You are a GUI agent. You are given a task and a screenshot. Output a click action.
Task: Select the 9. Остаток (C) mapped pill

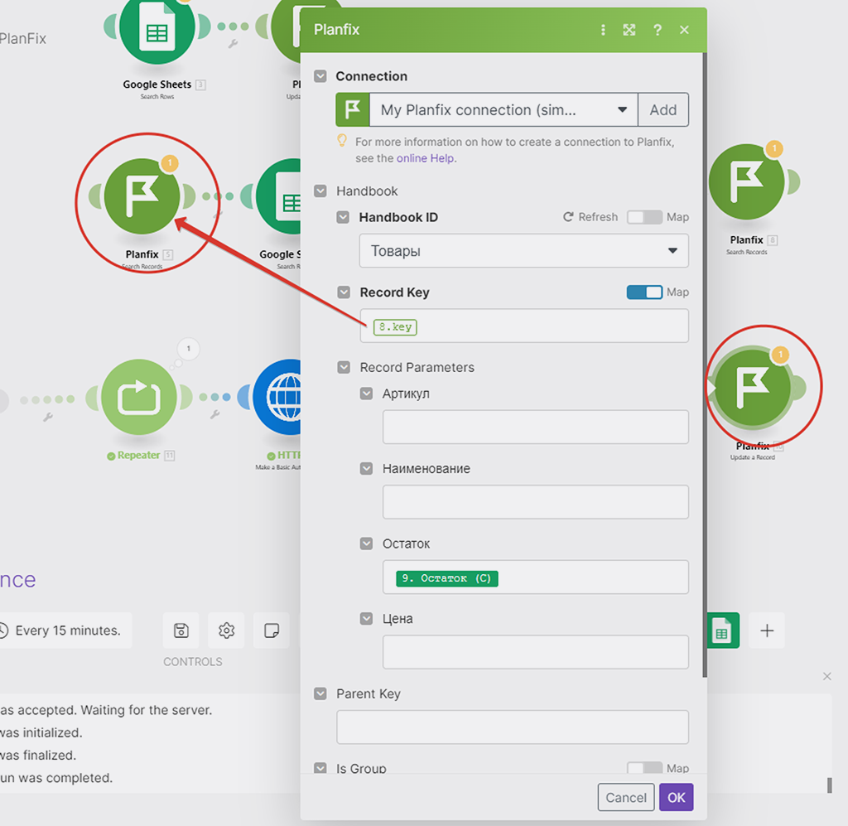[x=446, y=578]
